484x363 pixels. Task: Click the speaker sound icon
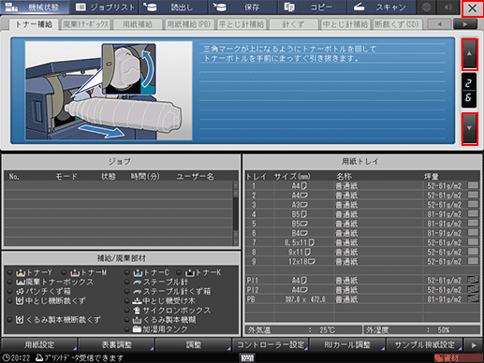click(448, 7)
